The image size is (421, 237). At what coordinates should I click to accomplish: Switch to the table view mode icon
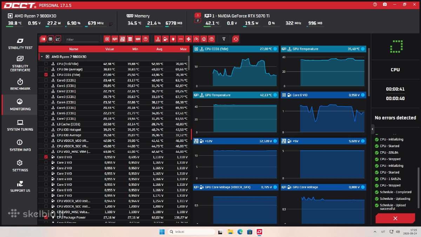tap(51, 39)
